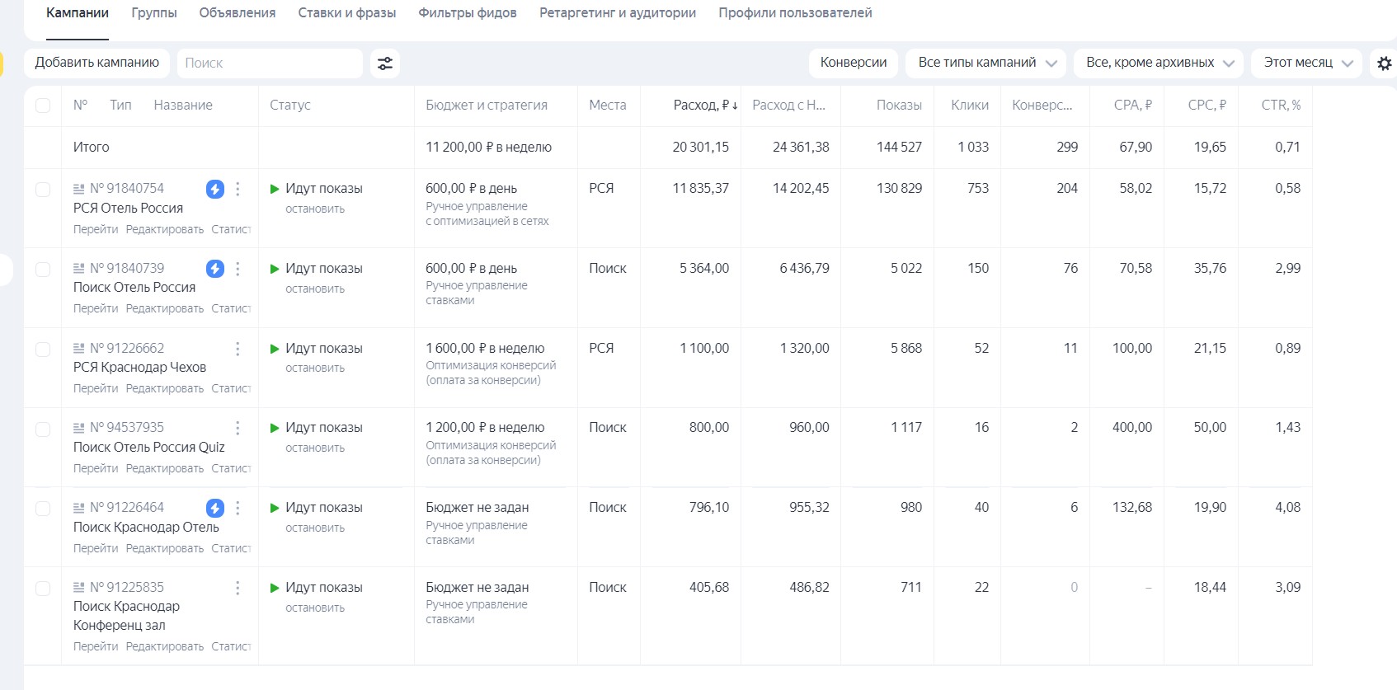
Task: Click Редактировать link under Поиск Отель Россия
Action: click(164, 308)
